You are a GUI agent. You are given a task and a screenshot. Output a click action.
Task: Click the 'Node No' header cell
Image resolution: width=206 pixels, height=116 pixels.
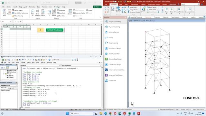[6, 27]
